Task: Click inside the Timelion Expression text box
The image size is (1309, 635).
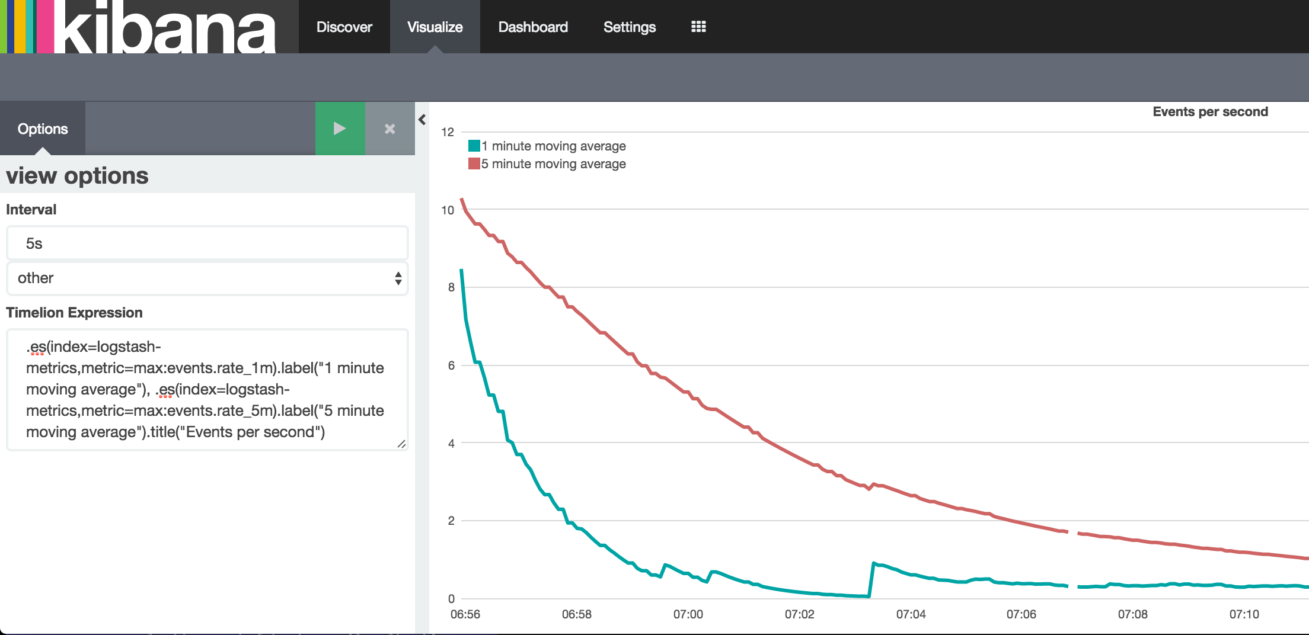Action: pyautogui.click(x=207, y=389)
